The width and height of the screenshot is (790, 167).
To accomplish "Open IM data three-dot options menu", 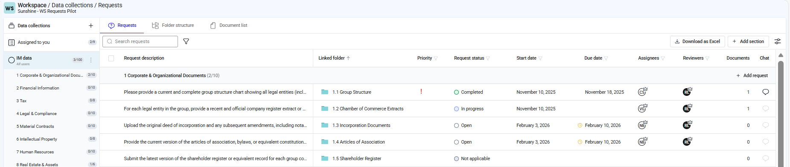I will pyautogui.click(x=91, y=60).
